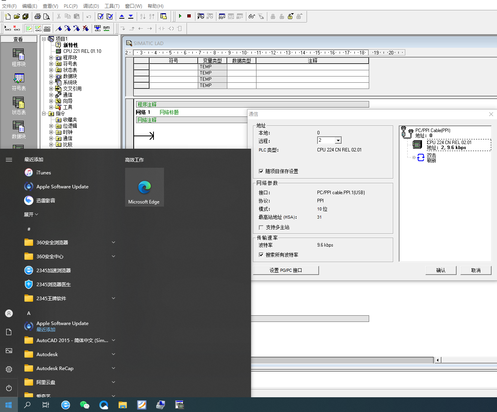This screenshot has width=497, height=412.
Task: Click the WeChat icon in the taskbar
Action: (84, 405)
